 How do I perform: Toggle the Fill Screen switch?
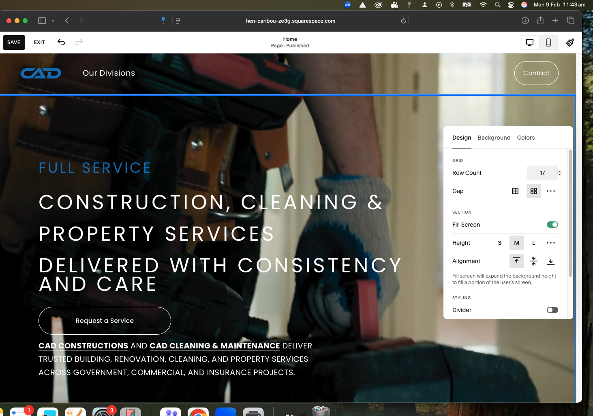point(552,225)
